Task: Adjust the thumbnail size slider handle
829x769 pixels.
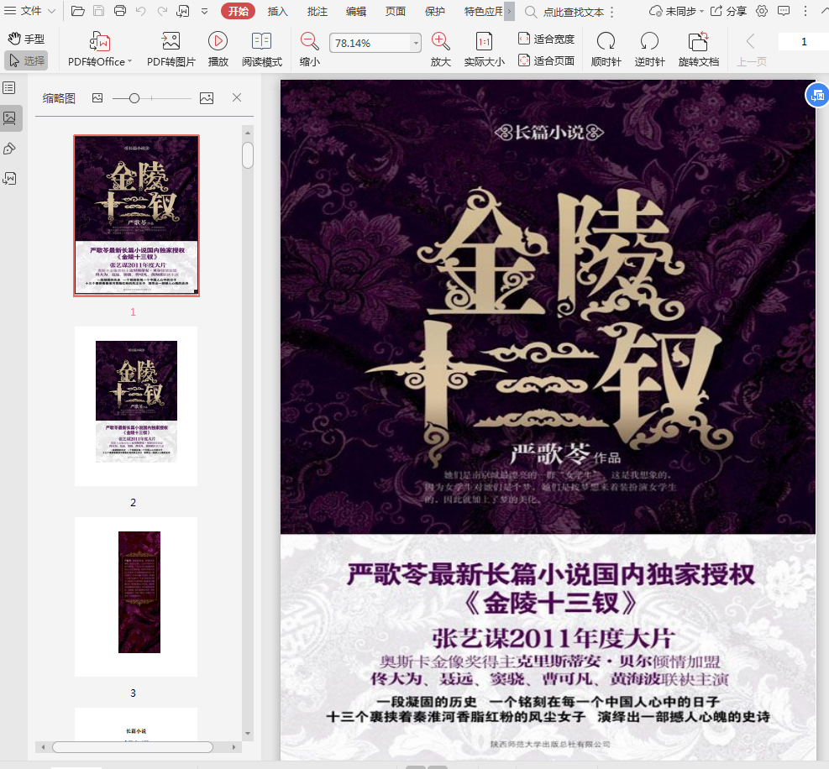Action: coord(134,98)
